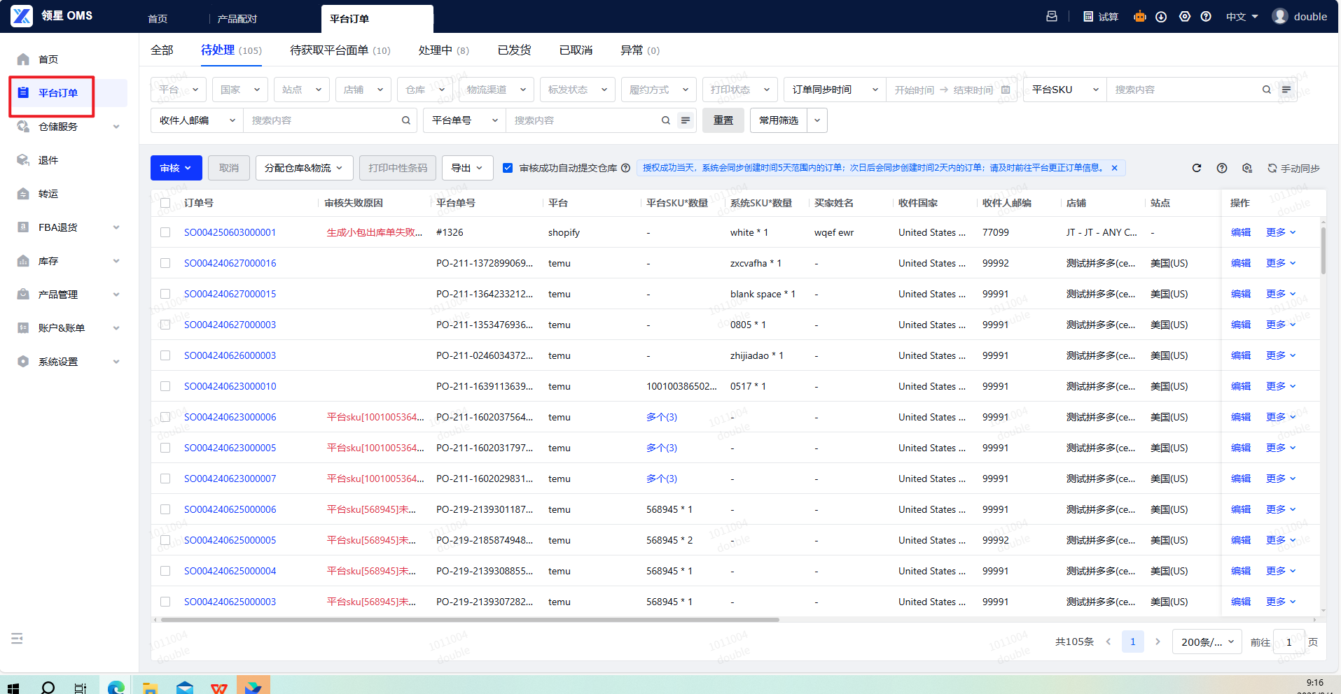The height and width of the screenshot is (694, 1341).
Task: Click the table's horizontal scrollbar
Action: pos(469,620)
